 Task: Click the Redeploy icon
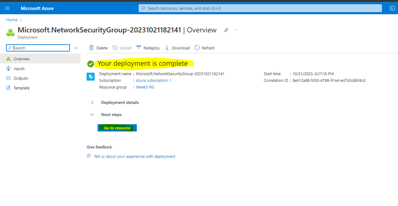tap(138, 47)
